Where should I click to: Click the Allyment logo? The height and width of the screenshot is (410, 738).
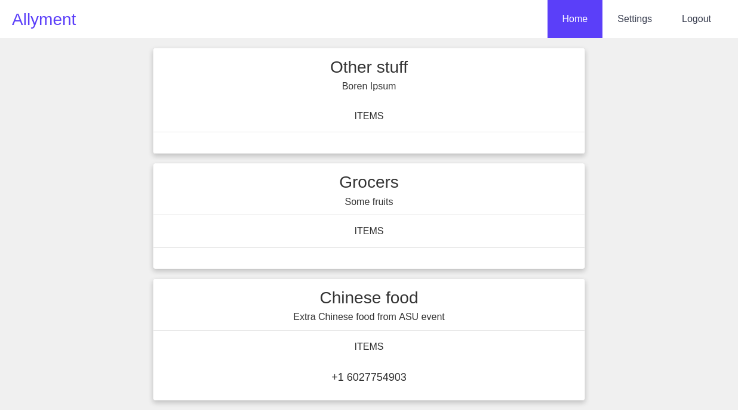click(44, 20)
